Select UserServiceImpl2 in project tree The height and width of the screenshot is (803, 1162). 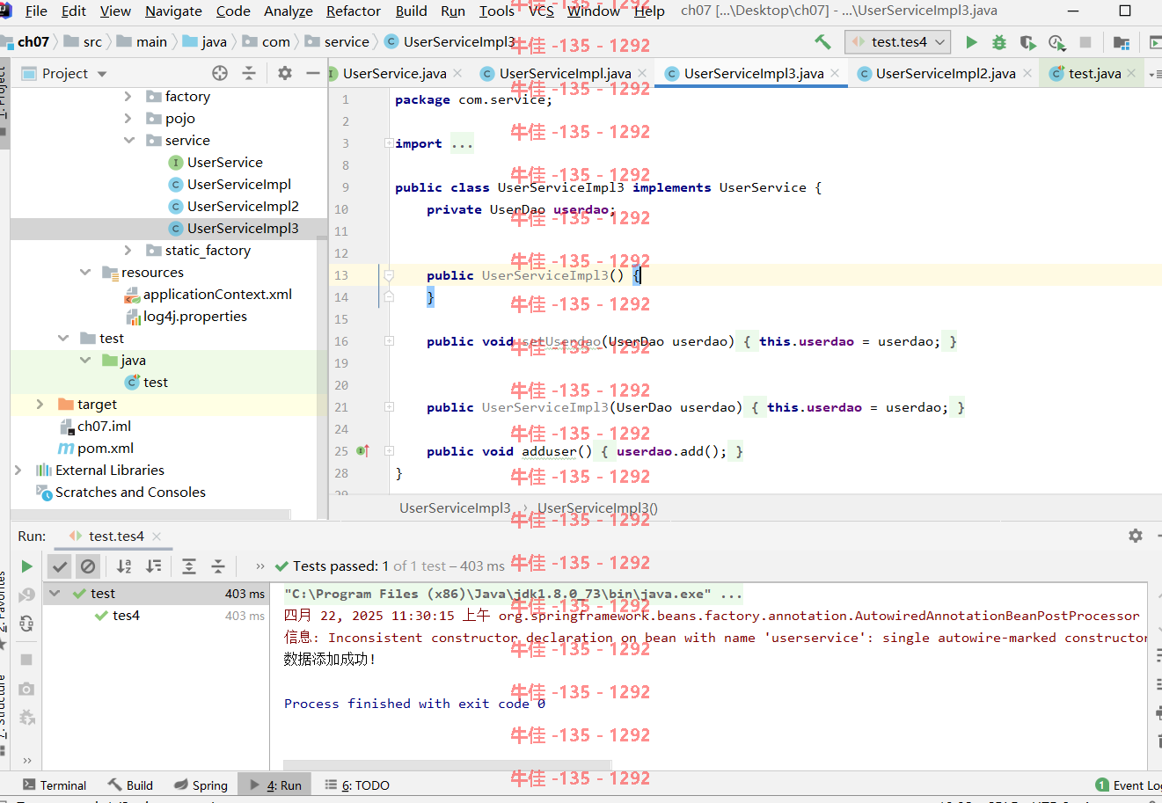pyautogui.click(x=243, y=206)
